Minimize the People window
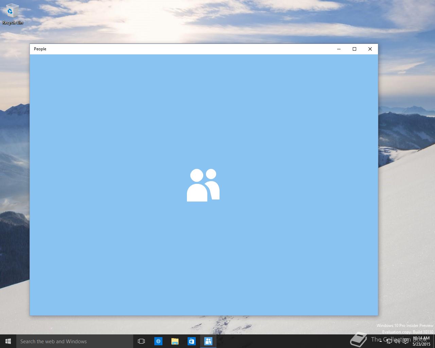The height and width of the screenshot is (348, 435). (x=339, y=49)
